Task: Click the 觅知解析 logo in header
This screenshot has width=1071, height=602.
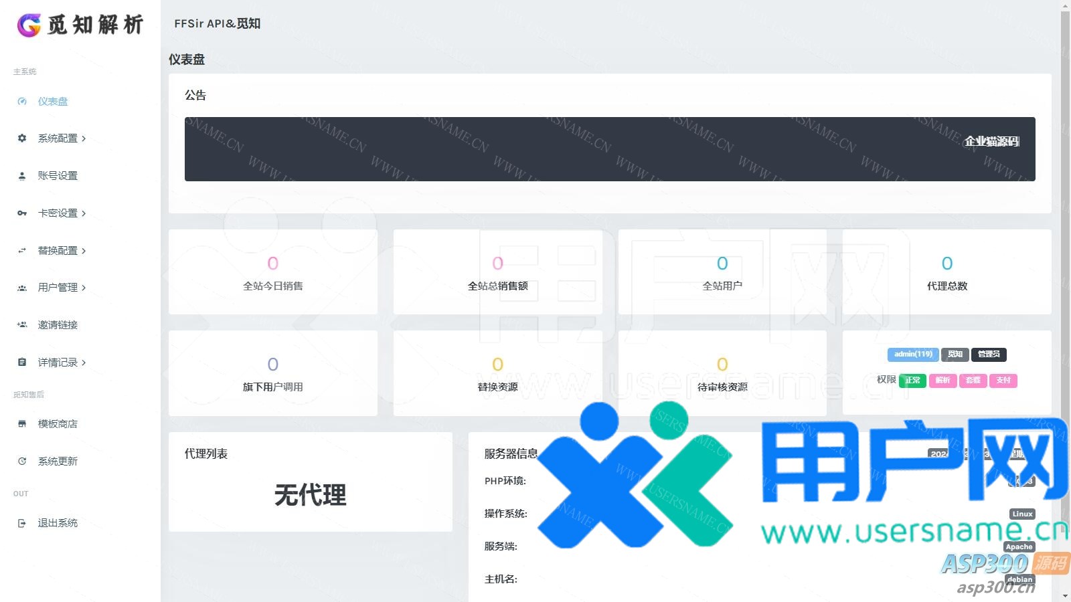Action: tap(80, 25)
